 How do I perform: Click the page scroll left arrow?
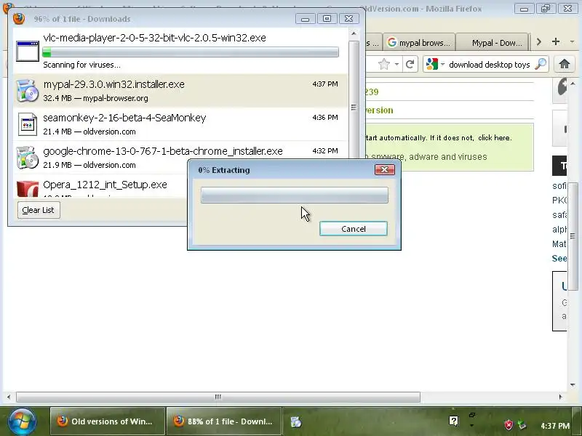tap(9, 397)
